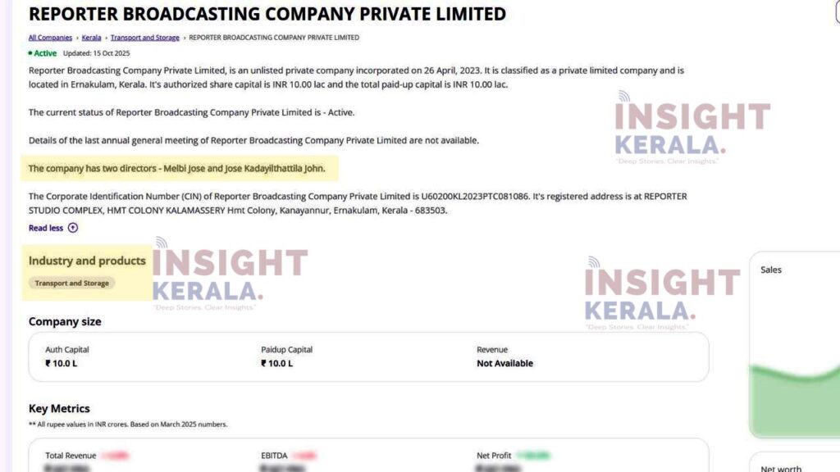The width and height of the screenshot is (840, 472).
Task: Click the Insight Kerala logo left of the Sales card
Action: click(661, 293)
